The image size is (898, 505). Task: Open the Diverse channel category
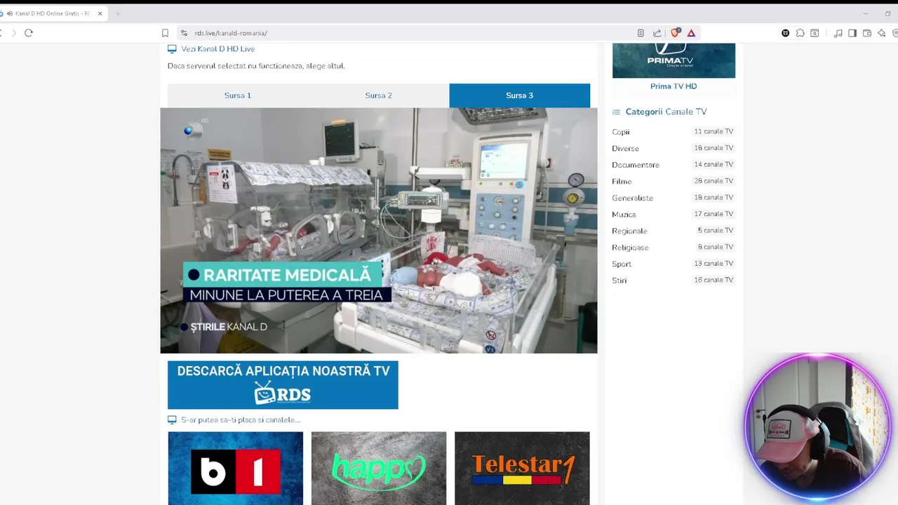coord(625,149)
